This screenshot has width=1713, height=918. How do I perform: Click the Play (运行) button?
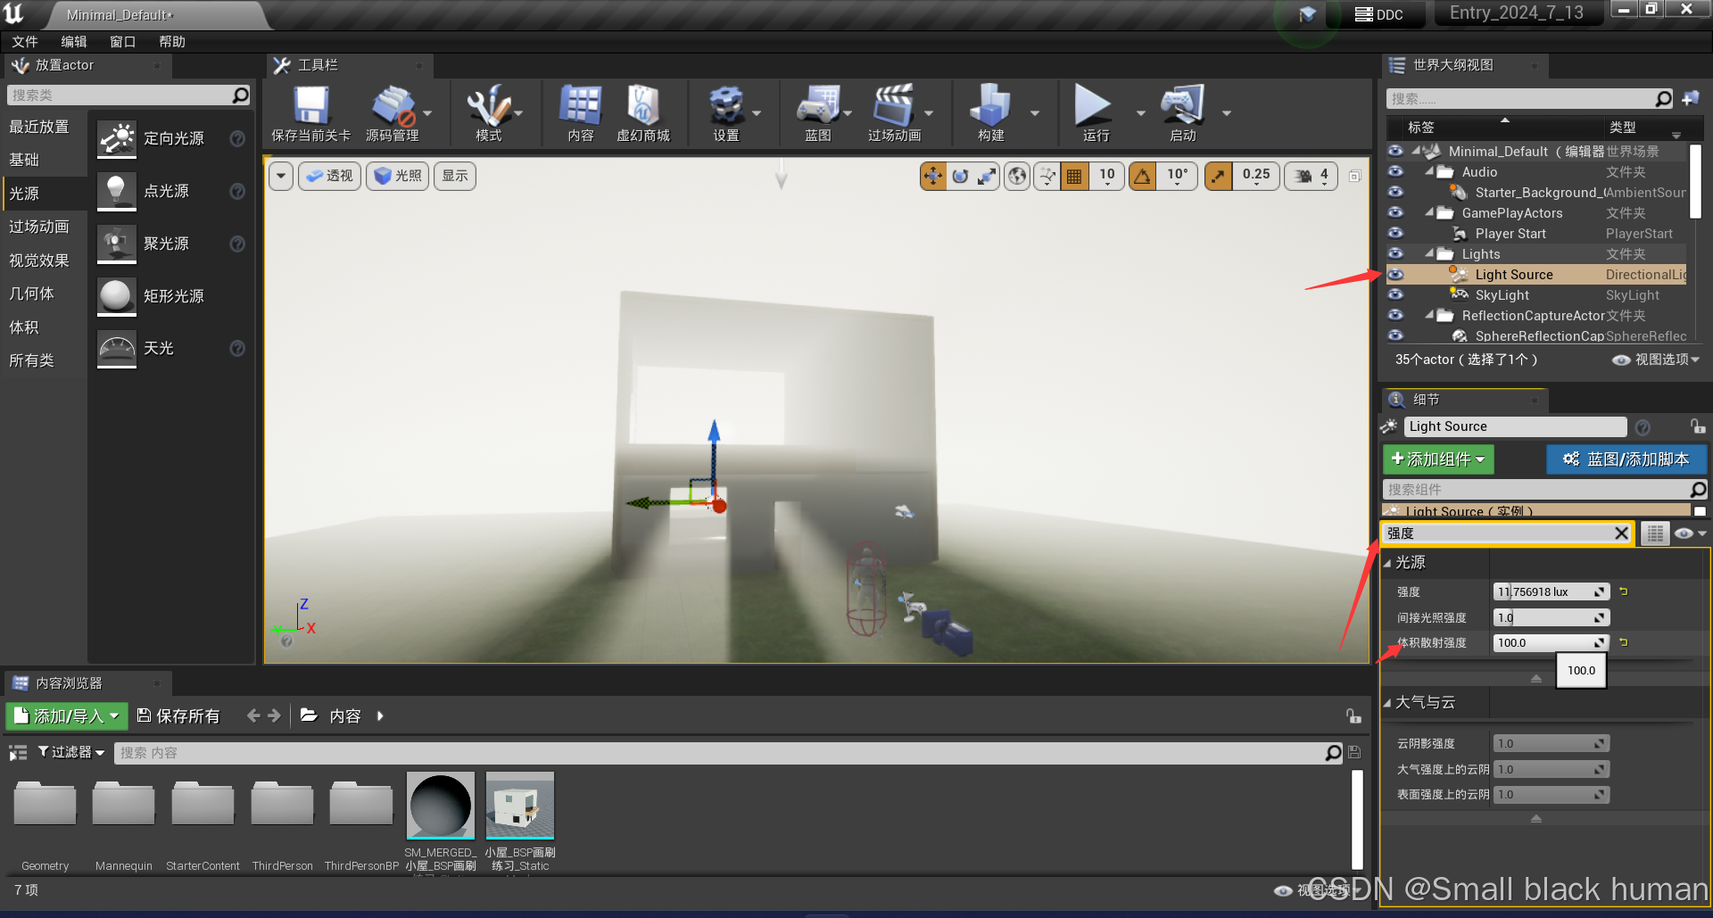[1093, 108]
